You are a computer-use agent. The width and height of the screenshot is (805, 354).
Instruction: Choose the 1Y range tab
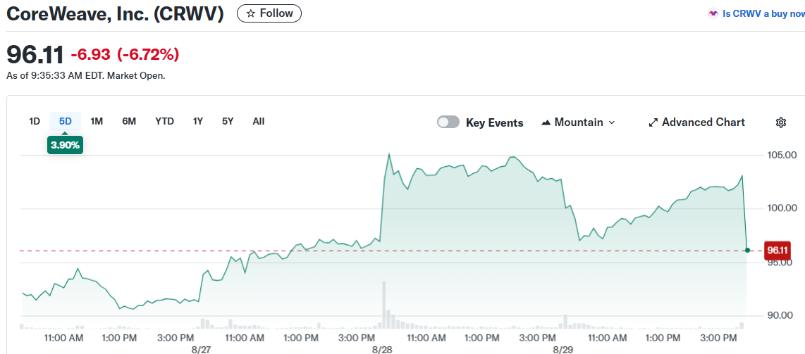point(198,122)
